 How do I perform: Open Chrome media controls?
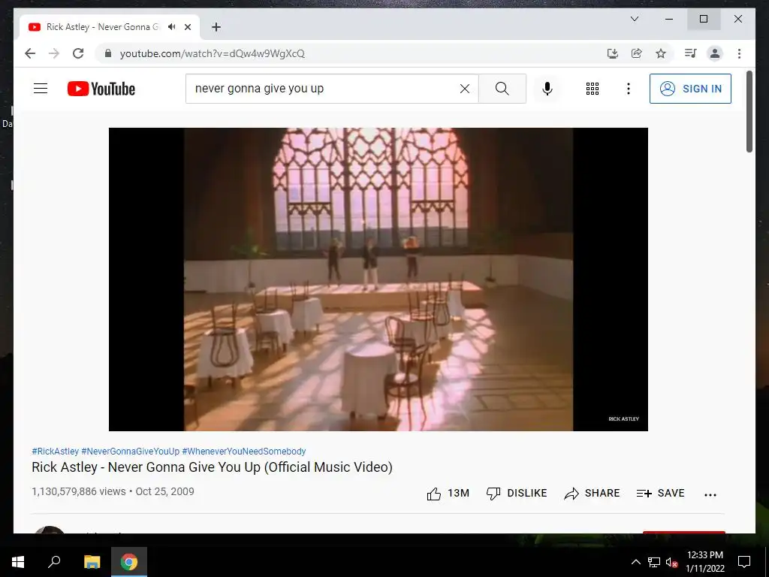pyautogui.click(x=691, y=53)
